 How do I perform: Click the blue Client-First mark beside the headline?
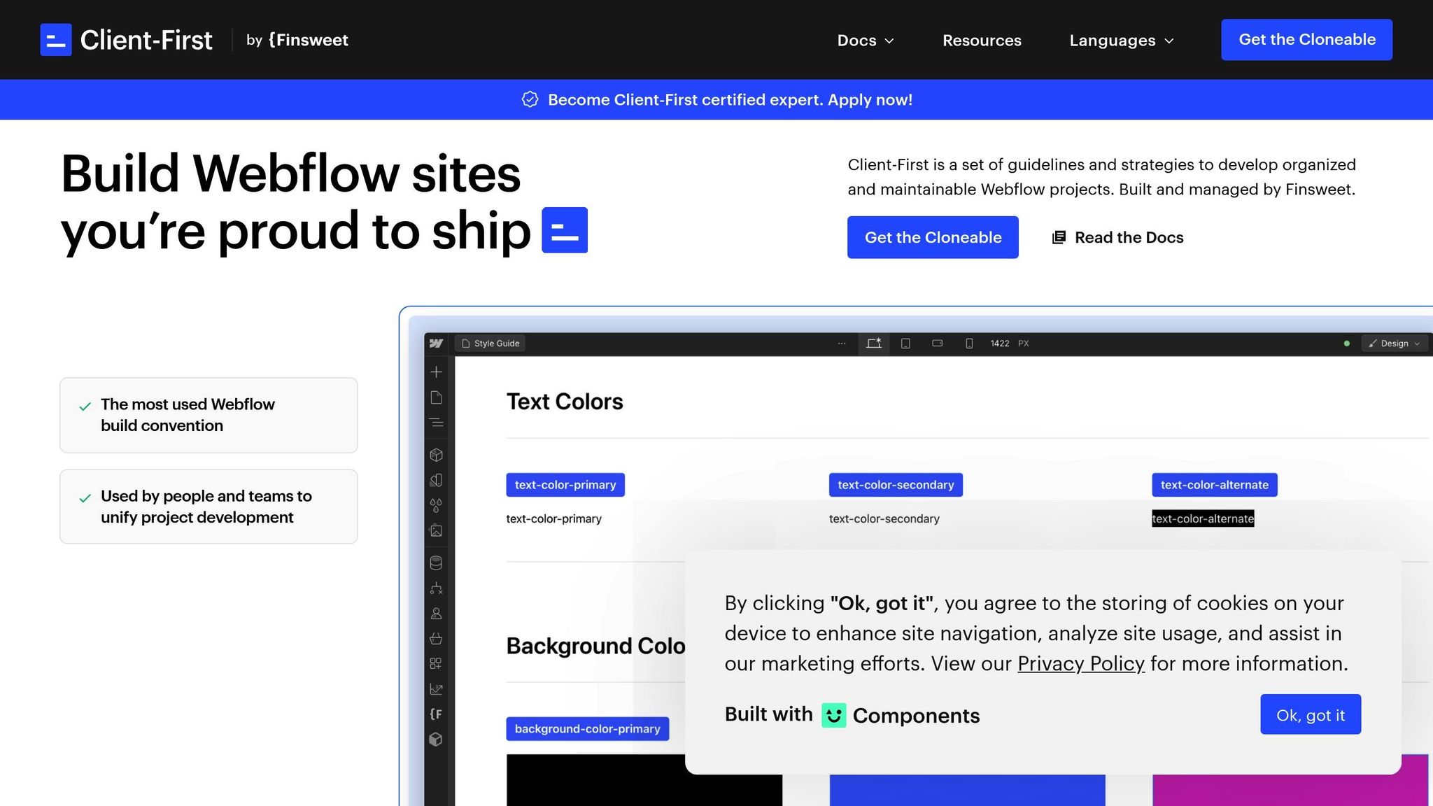pyautogui.click(x=565, y=229)
